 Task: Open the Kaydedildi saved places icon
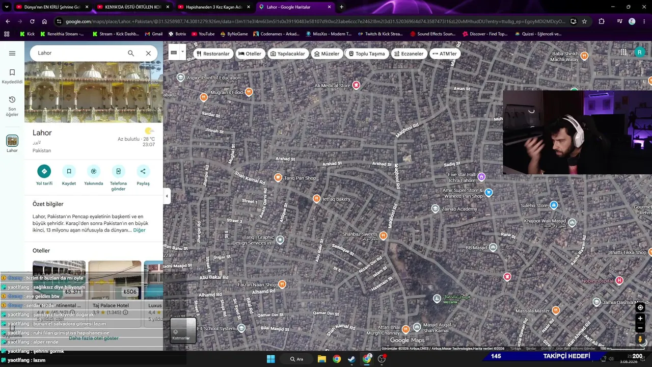[x=12, y=72]
